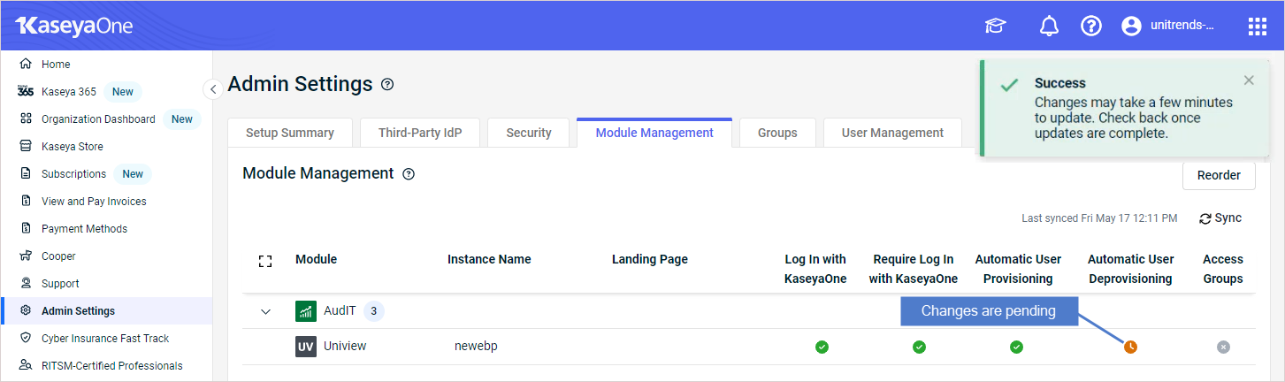The width and height of the screenshot is (1285, 382).
Task: Open Kaseya Store in the sidebar
Action: pyautogui.click(x=73, y=147)
